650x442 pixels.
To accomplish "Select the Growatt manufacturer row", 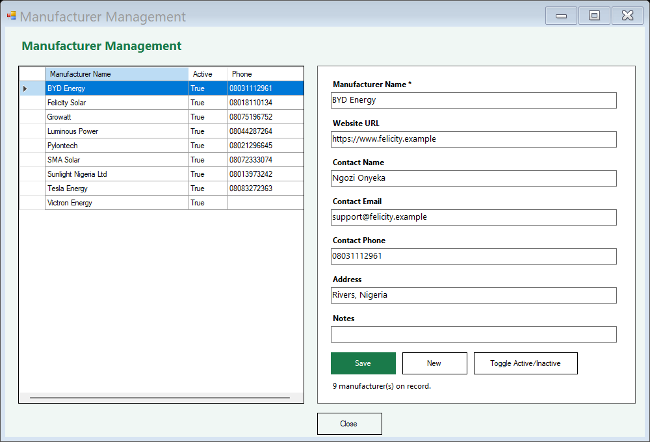I will (x=162, y=117).
